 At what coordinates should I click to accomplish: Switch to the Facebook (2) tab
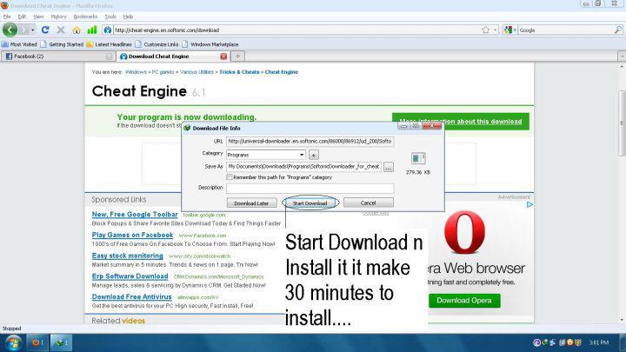[57, 56]
